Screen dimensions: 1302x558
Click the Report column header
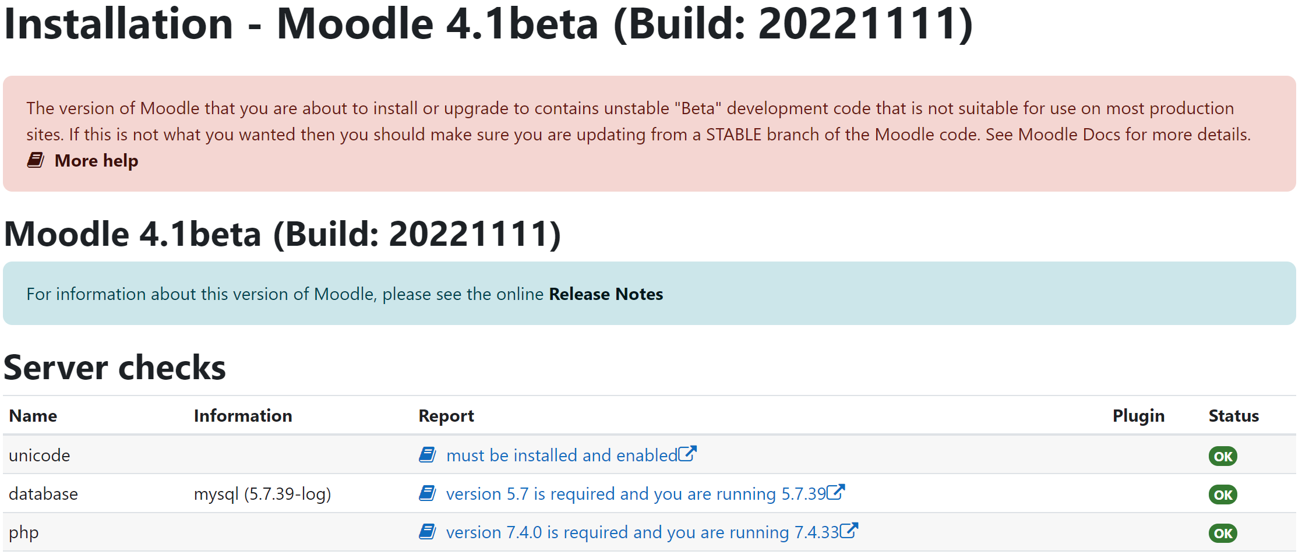[x=446, y=416]
